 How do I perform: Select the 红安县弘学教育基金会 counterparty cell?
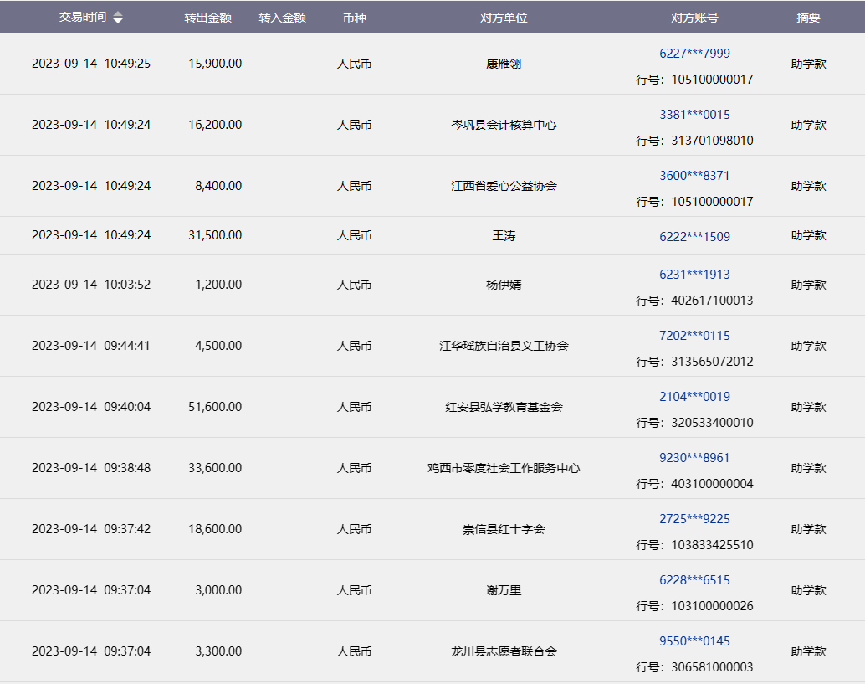(504, 407)
